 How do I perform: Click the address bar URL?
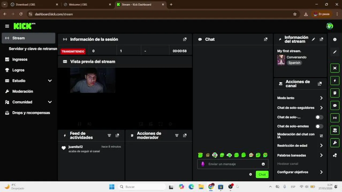(x=54, y=14)
